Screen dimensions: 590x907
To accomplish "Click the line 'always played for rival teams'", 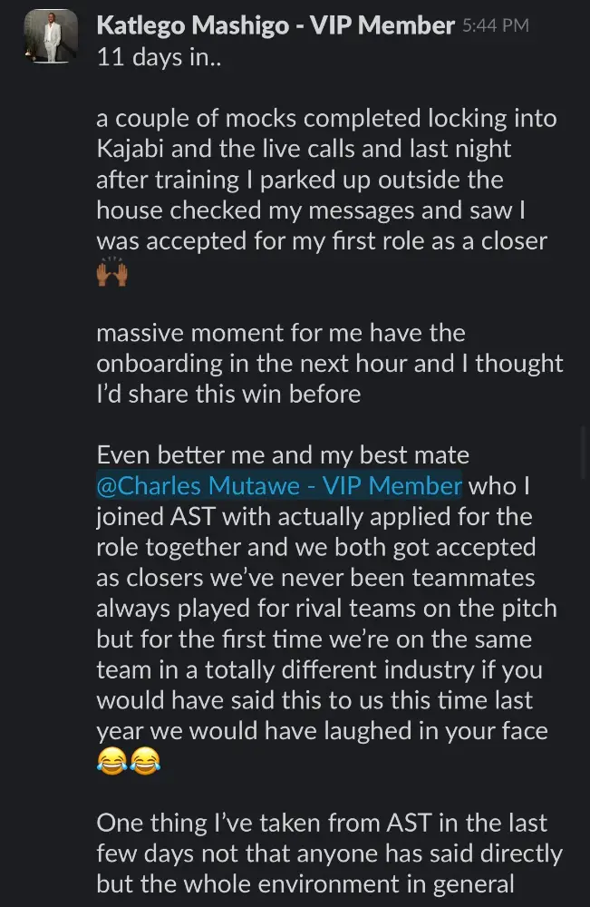I will coord(326,610).
